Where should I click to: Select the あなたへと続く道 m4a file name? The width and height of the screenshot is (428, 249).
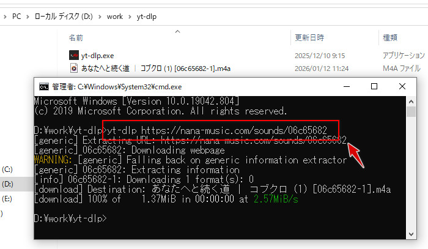(155, 69)
